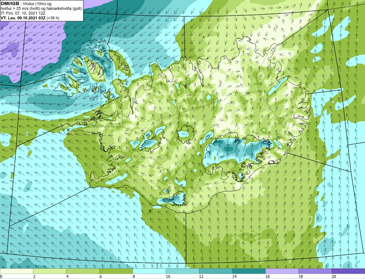Click the 4–6 m/s green legend swatch
The image size is (365, 279).
coord(83,271)
